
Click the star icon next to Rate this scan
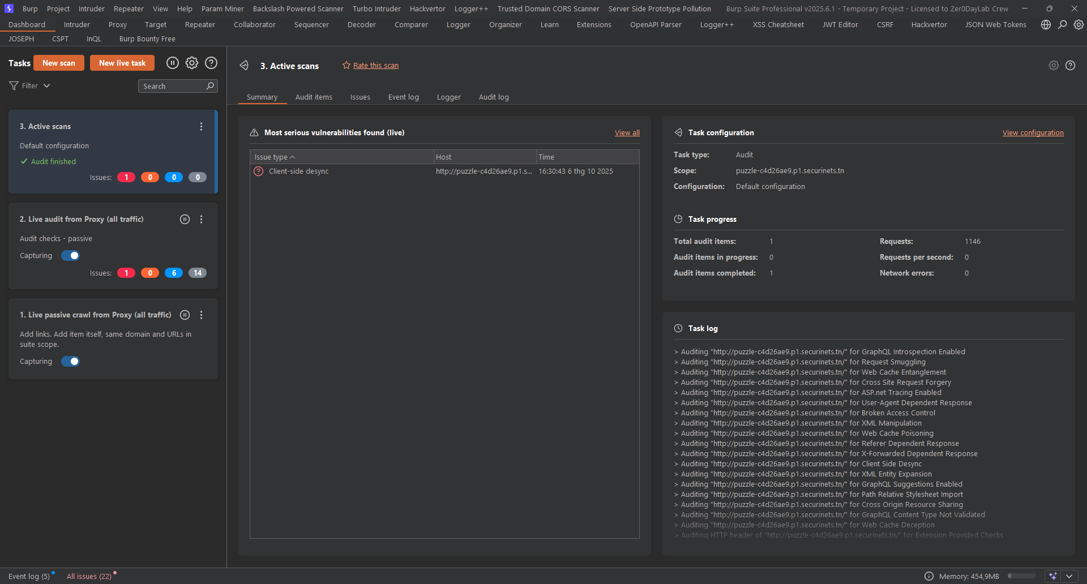(346, 66)
